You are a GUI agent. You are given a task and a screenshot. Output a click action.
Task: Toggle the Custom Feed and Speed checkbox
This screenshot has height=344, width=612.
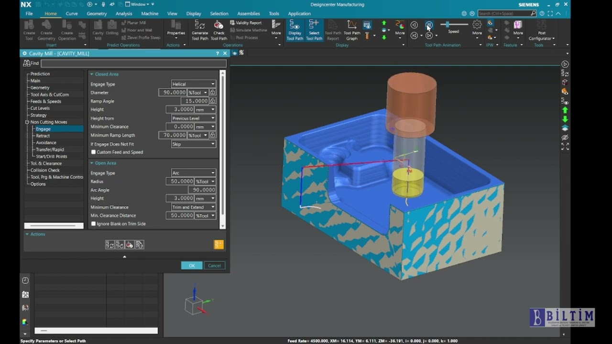pyautogui.click(x=93, y=152)
